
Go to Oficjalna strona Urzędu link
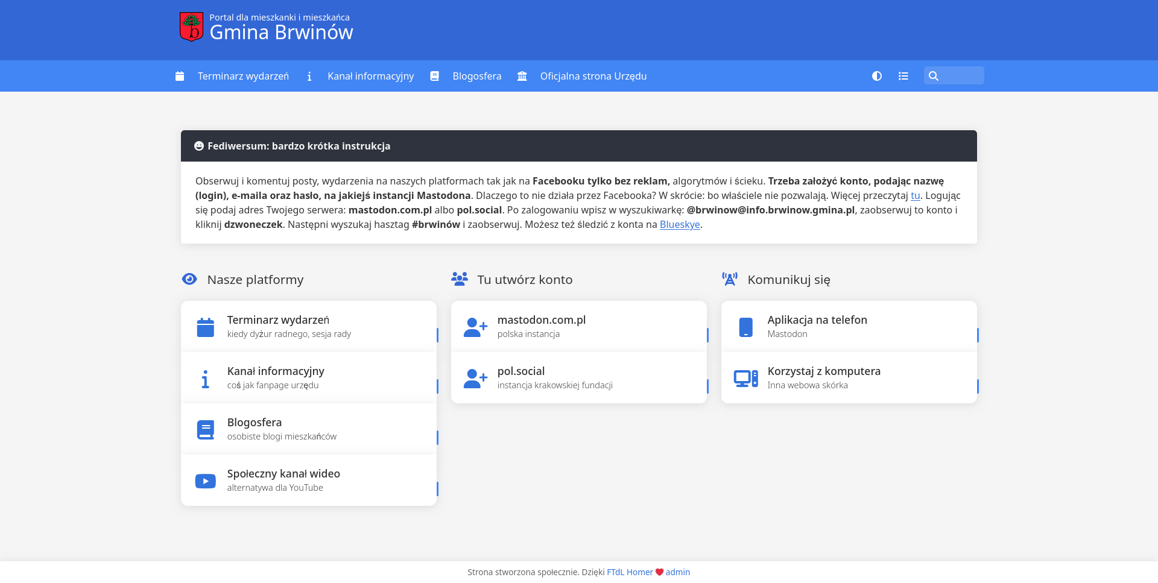click(x=593, y=76)
